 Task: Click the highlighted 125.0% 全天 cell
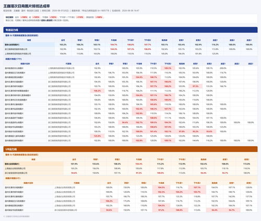97,136
